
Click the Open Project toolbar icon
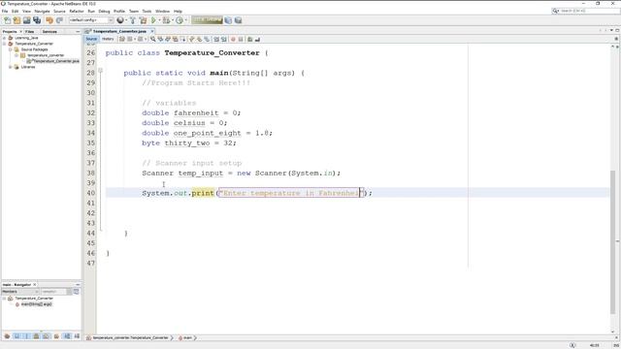click(x=26, y=20)
